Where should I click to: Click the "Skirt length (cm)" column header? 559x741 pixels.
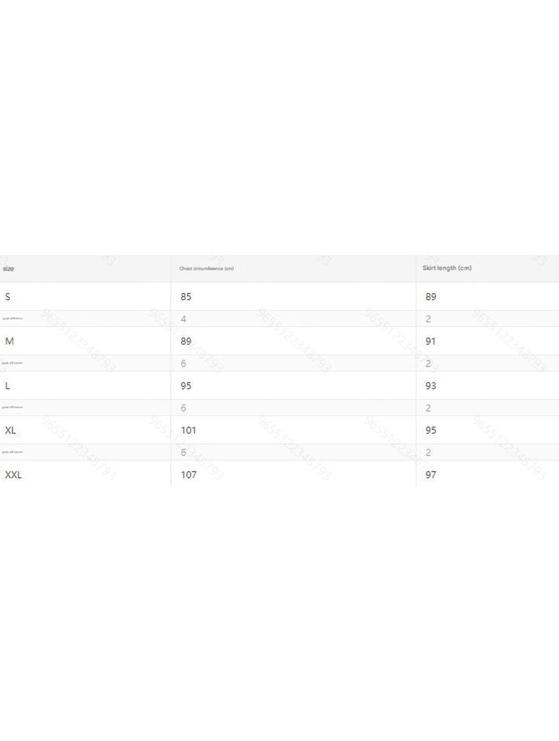click(x=447, y=268)
